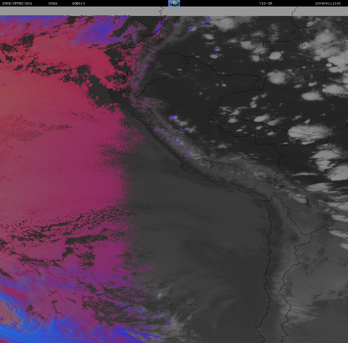Screen dimensions: 348x343
Task: Click the CPTEC logo in header
Action: (x=174, y=3)
